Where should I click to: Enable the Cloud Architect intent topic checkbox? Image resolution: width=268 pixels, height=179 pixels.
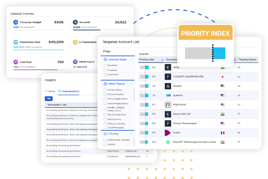(105, 94)
